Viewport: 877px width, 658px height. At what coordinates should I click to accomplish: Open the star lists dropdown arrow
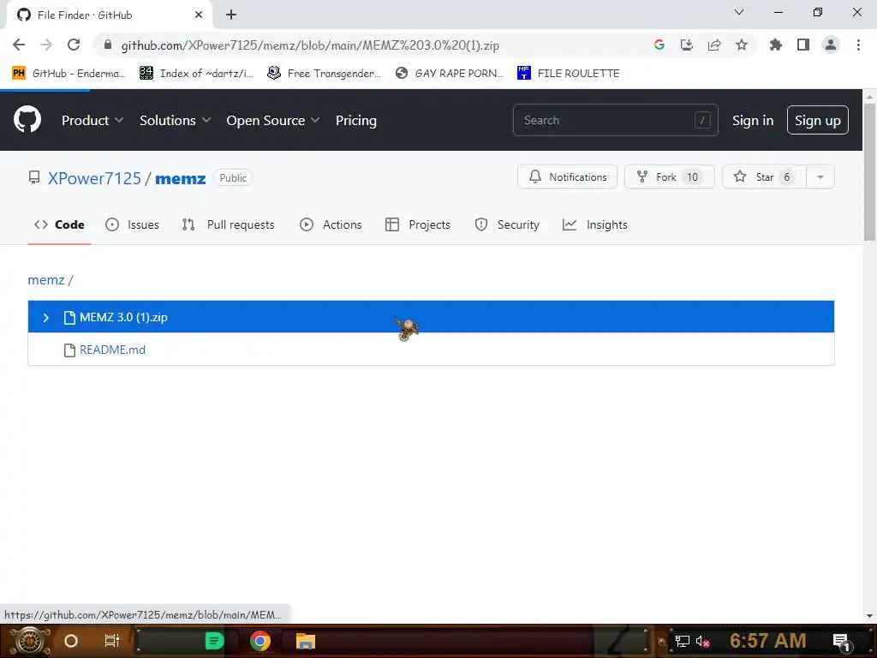point(820,176)
